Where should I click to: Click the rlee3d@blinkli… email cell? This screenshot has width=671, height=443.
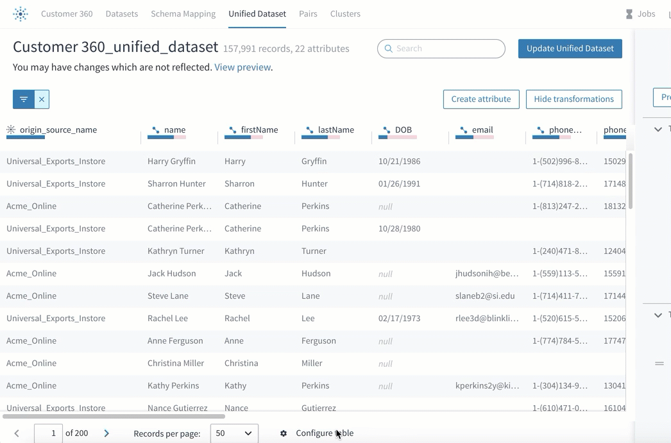point(487,318)
